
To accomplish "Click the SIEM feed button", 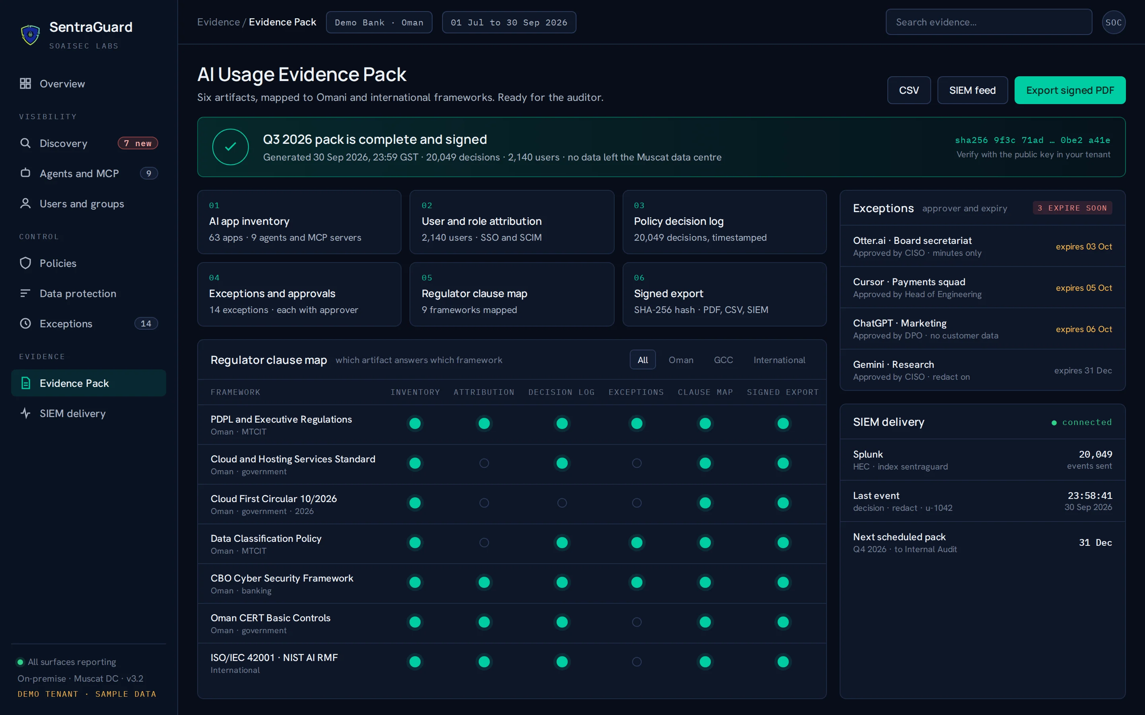I will (972, 90).
